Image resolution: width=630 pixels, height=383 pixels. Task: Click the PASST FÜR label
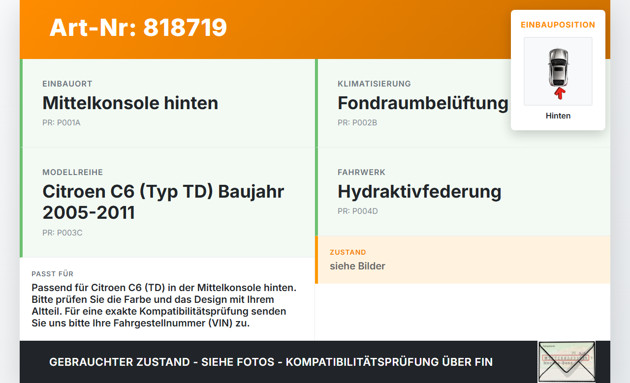click(x=52, y=274)
